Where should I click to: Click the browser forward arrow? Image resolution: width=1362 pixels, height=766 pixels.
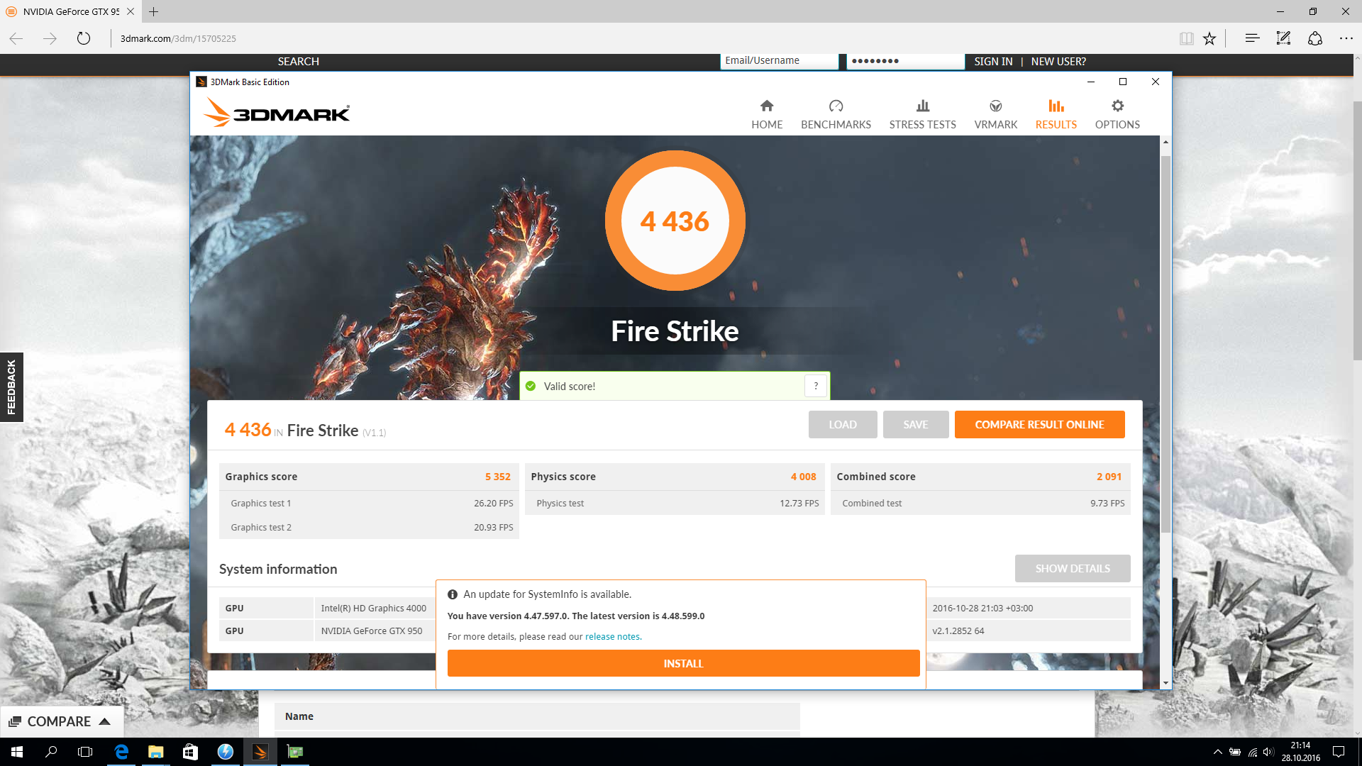coord(50,38)
